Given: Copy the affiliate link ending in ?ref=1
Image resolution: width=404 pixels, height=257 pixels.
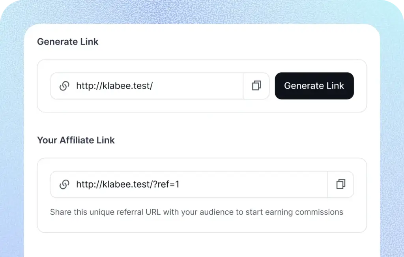Looking at the screenshot, I should pyautogui.click(x=340, y=184).
